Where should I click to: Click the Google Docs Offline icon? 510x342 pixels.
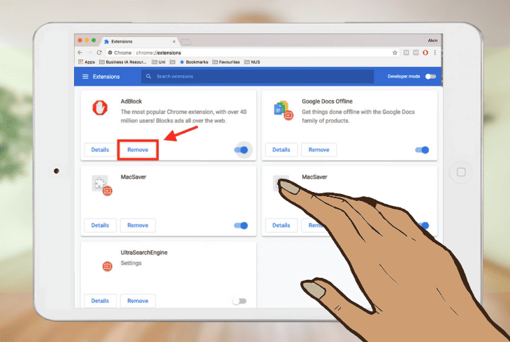[283, 110]
